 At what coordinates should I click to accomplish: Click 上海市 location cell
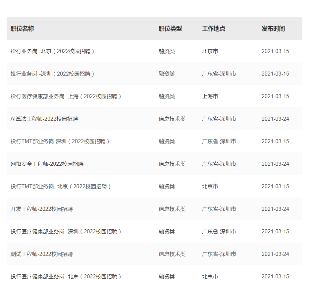click(x=210, y=96)
